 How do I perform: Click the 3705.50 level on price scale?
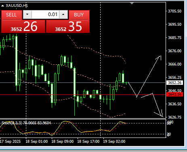pyautogui.click(x=174, y=11)
